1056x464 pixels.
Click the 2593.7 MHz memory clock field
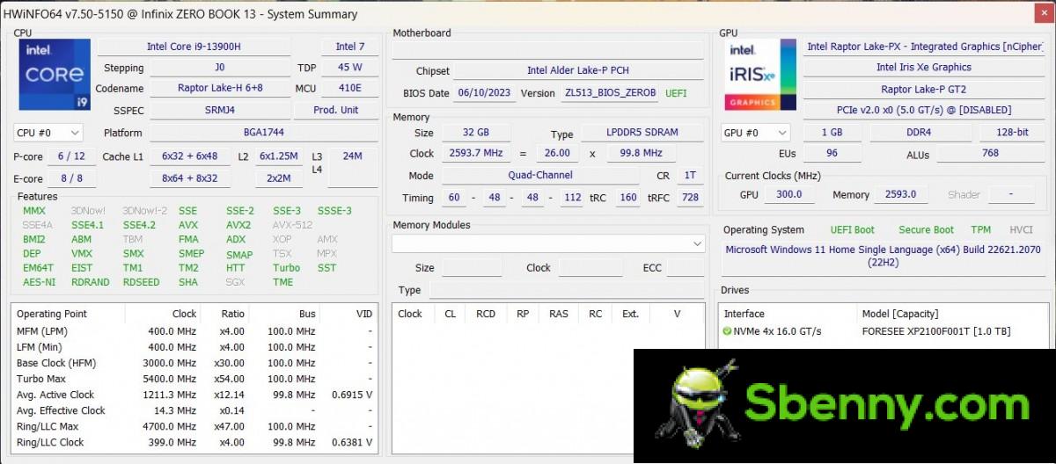476,153
